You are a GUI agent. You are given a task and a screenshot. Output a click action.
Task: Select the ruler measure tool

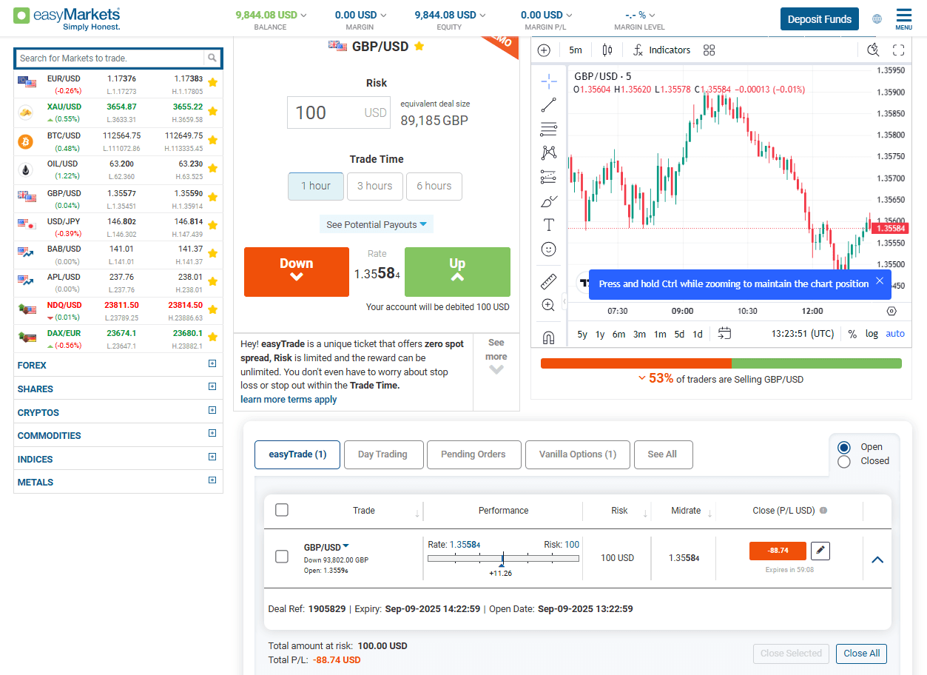tap(548, 281)
